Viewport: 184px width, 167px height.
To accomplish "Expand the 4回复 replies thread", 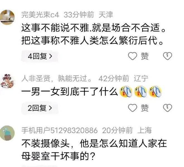I will (40, 56).
